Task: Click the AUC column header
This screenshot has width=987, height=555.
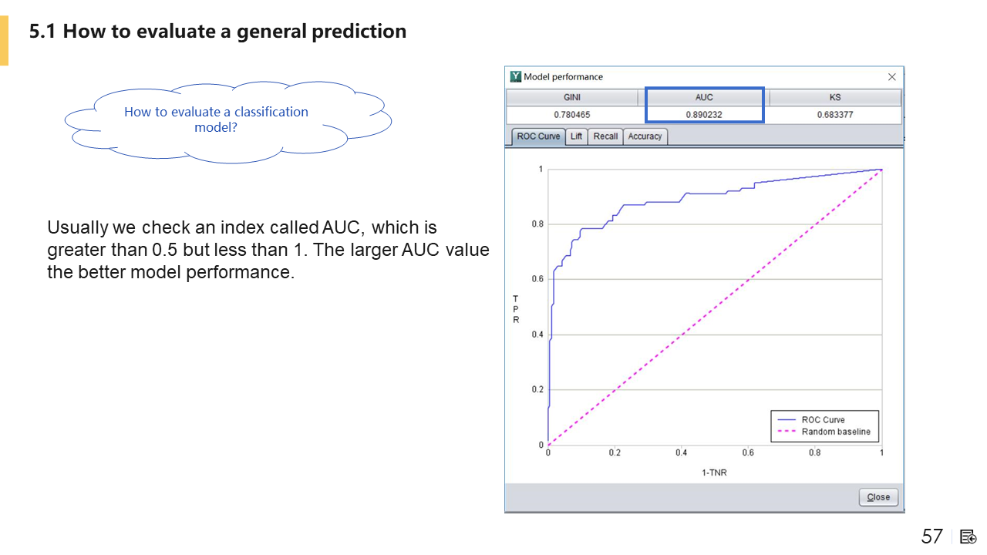Action: click(x=704, y=98)
